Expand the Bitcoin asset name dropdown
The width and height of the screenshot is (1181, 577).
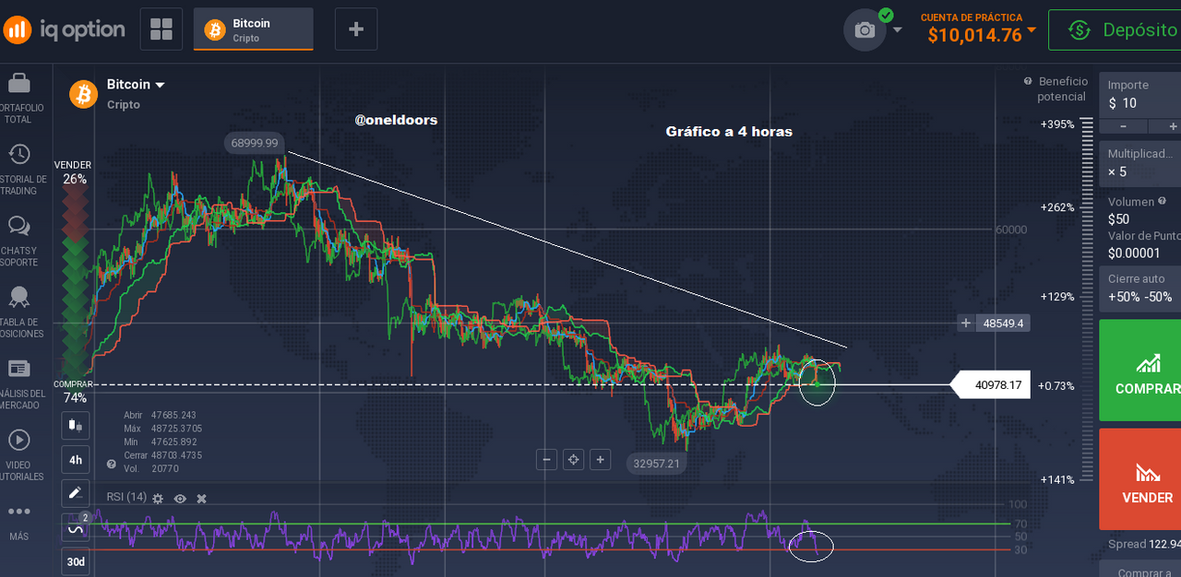(x=136, y=85)
